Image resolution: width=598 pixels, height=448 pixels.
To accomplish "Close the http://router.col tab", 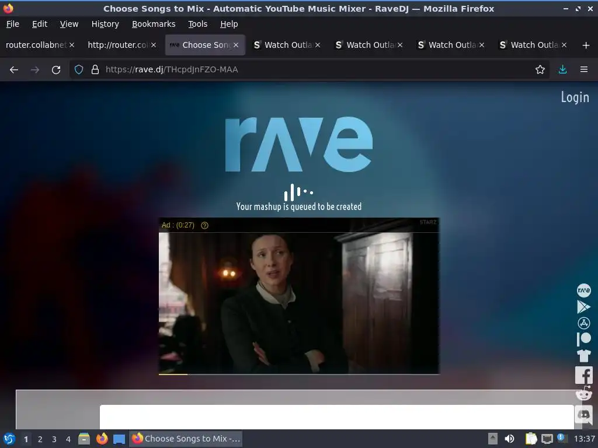I will tap(154, 45).
